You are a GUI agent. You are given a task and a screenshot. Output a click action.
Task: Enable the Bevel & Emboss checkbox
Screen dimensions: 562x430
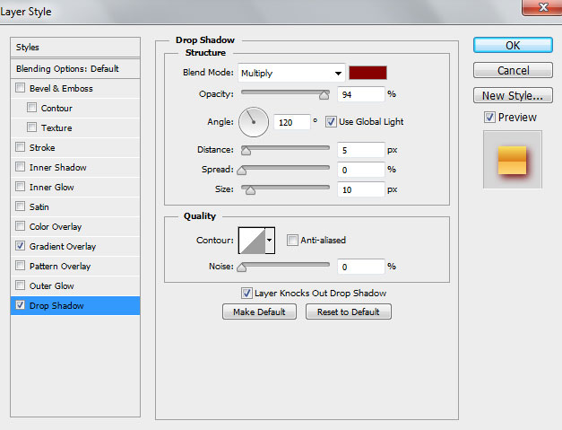pos(20,88)
